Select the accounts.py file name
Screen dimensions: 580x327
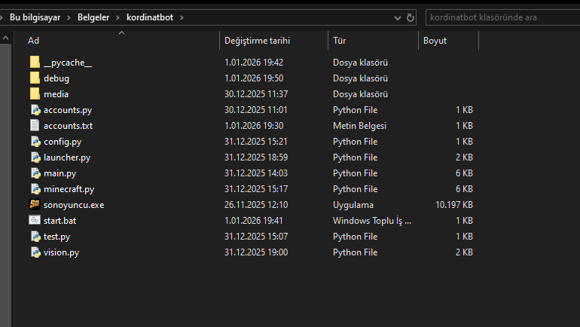click(68, 110)
